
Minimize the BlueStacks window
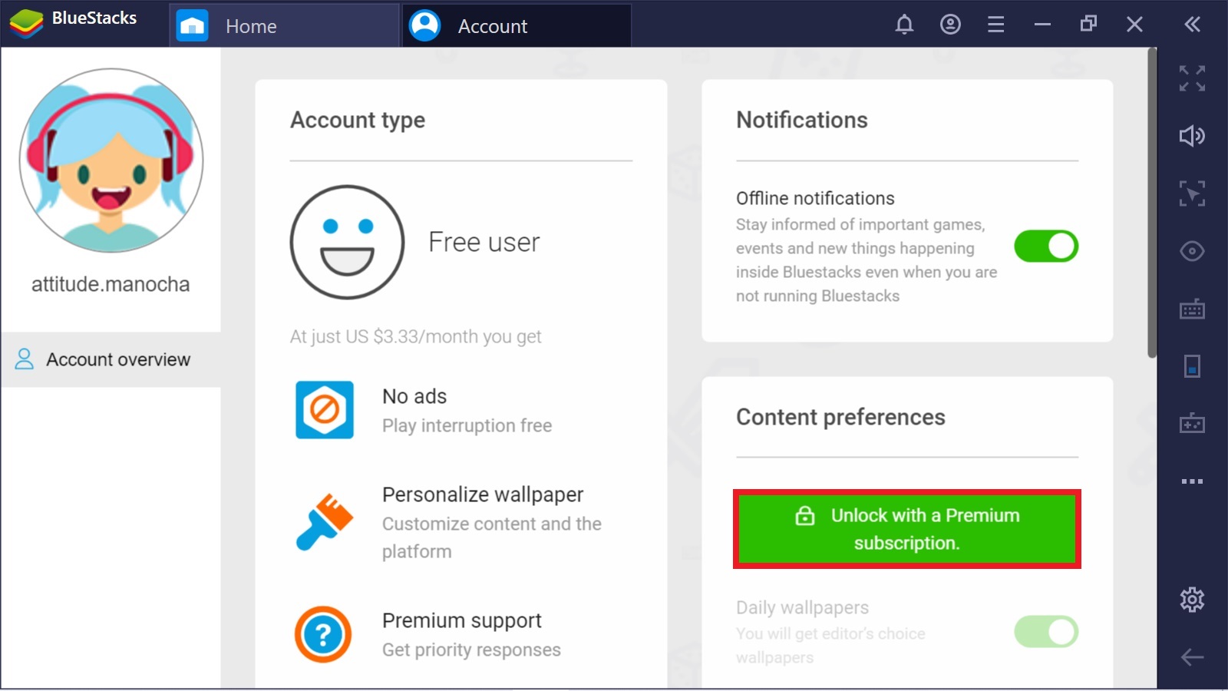pos(1042,25)
